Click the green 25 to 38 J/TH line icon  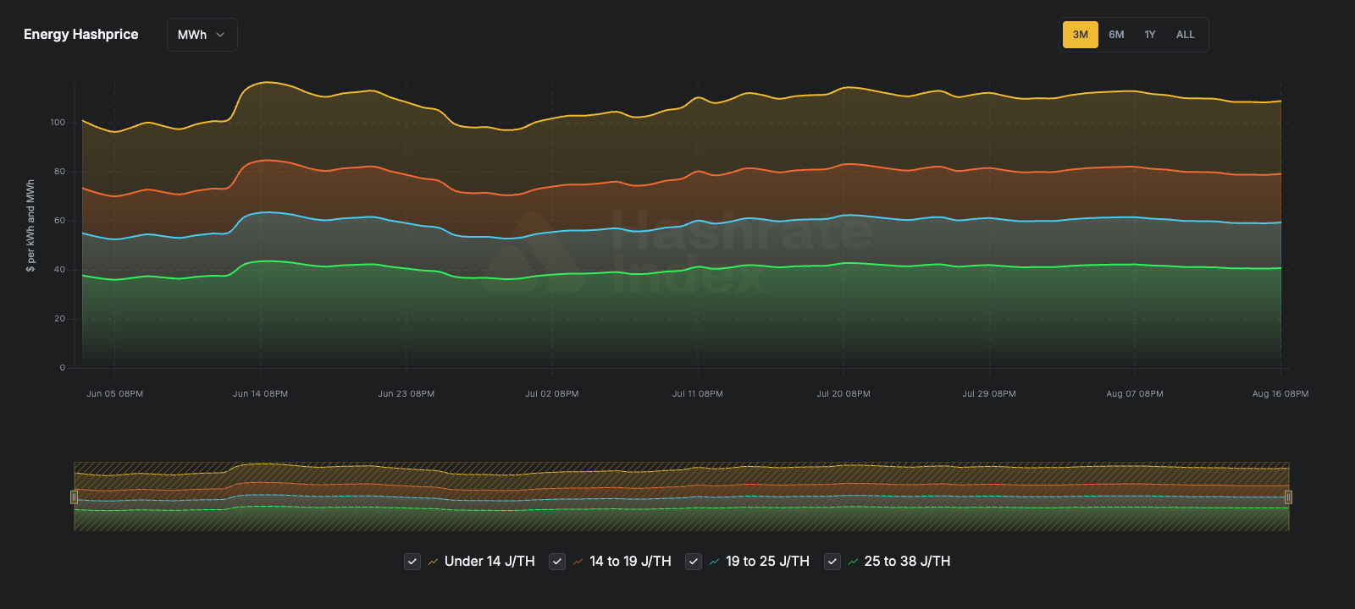[853, 562]
